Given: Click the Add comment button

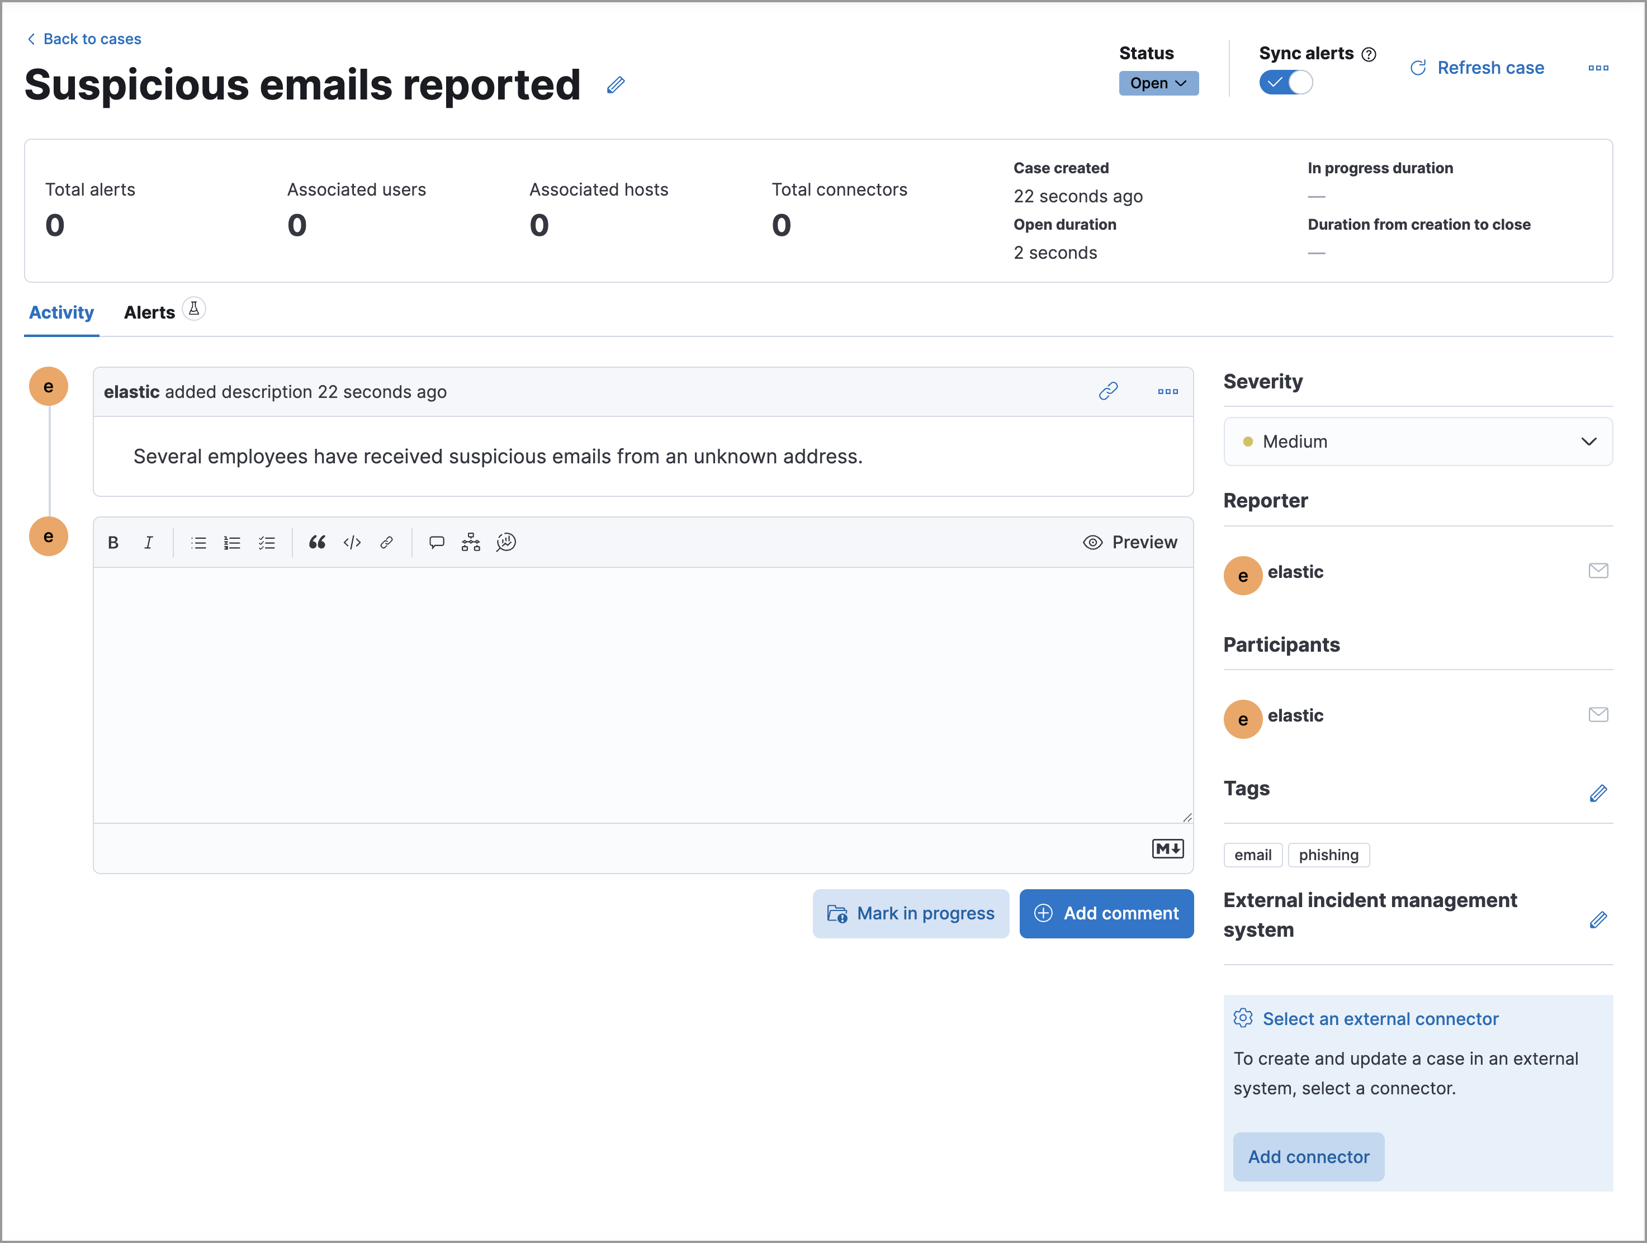Looking at the screenshot, I should pos(1106,913).
